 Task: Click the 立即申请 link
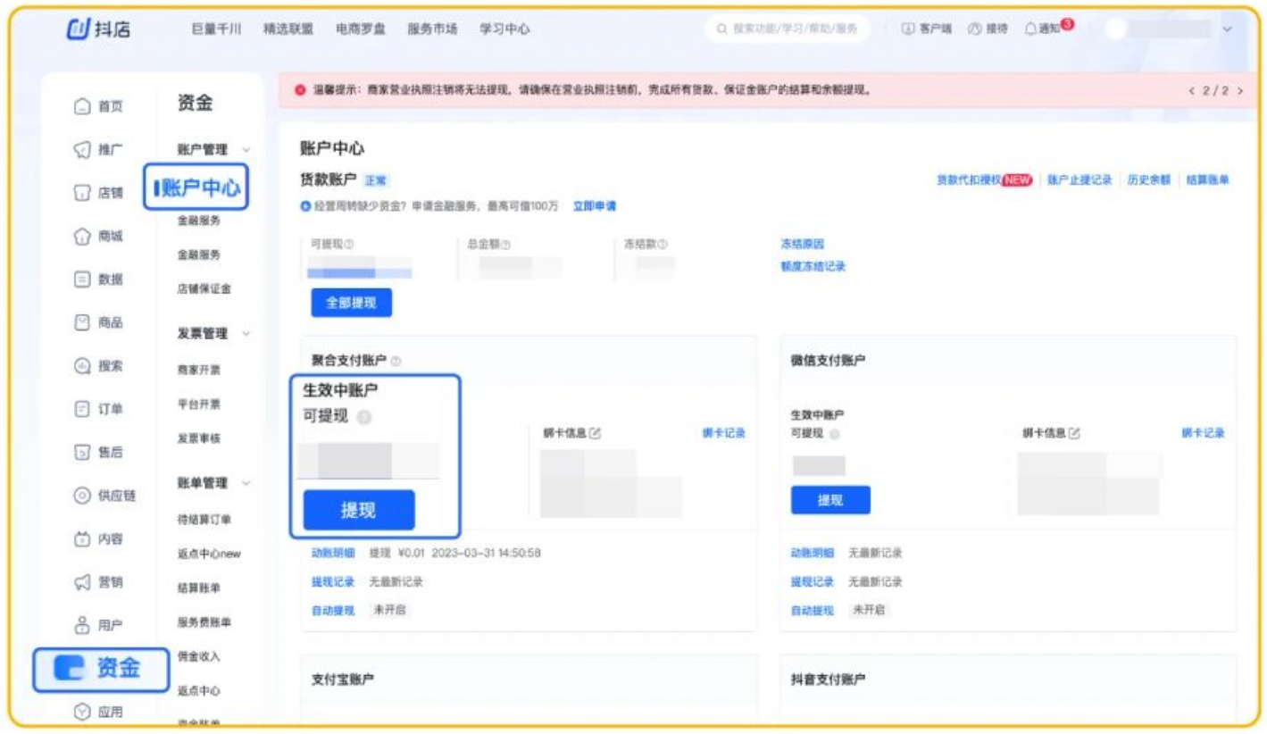tap(594, 206)
